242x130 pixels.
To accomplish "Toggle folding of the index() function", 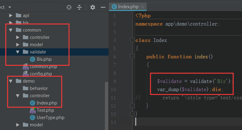I will pyautogui.click(x=132, y=56).
